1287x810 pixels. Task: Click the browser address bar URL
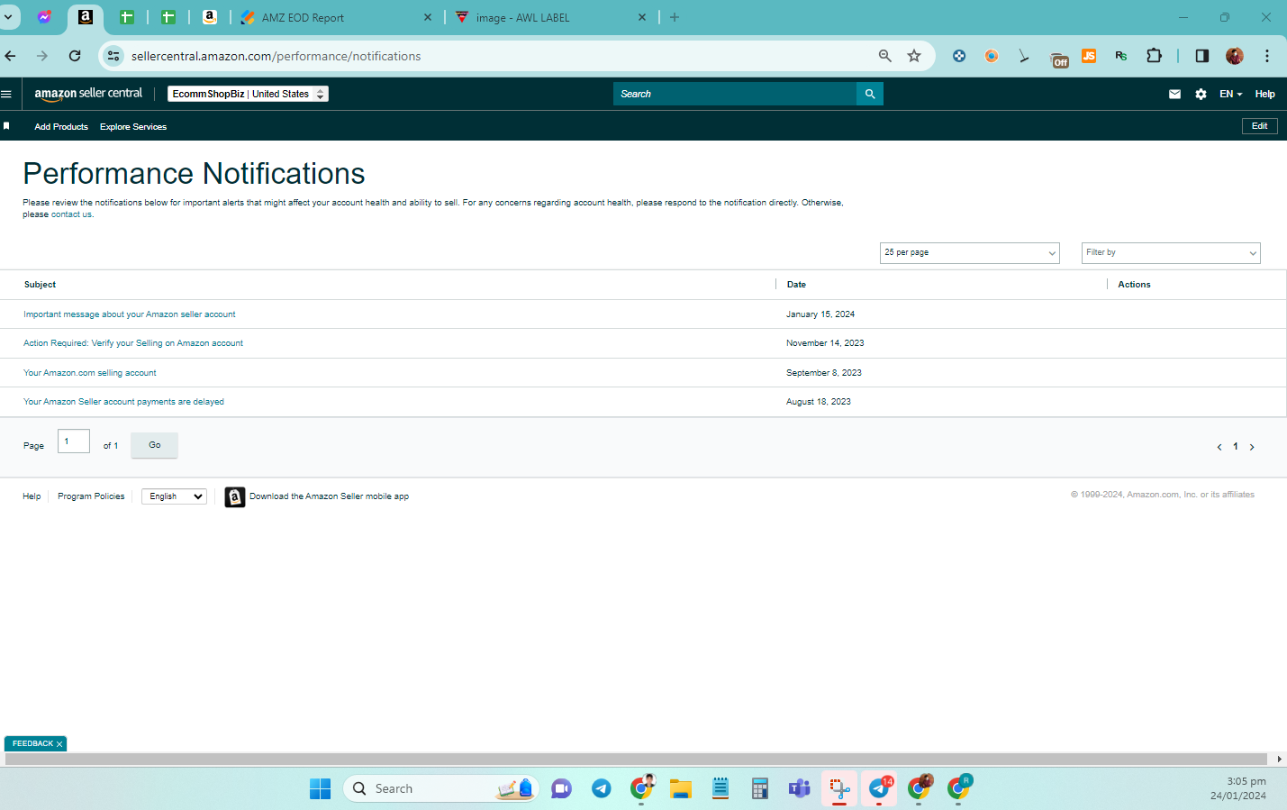[x=276, y=56]
